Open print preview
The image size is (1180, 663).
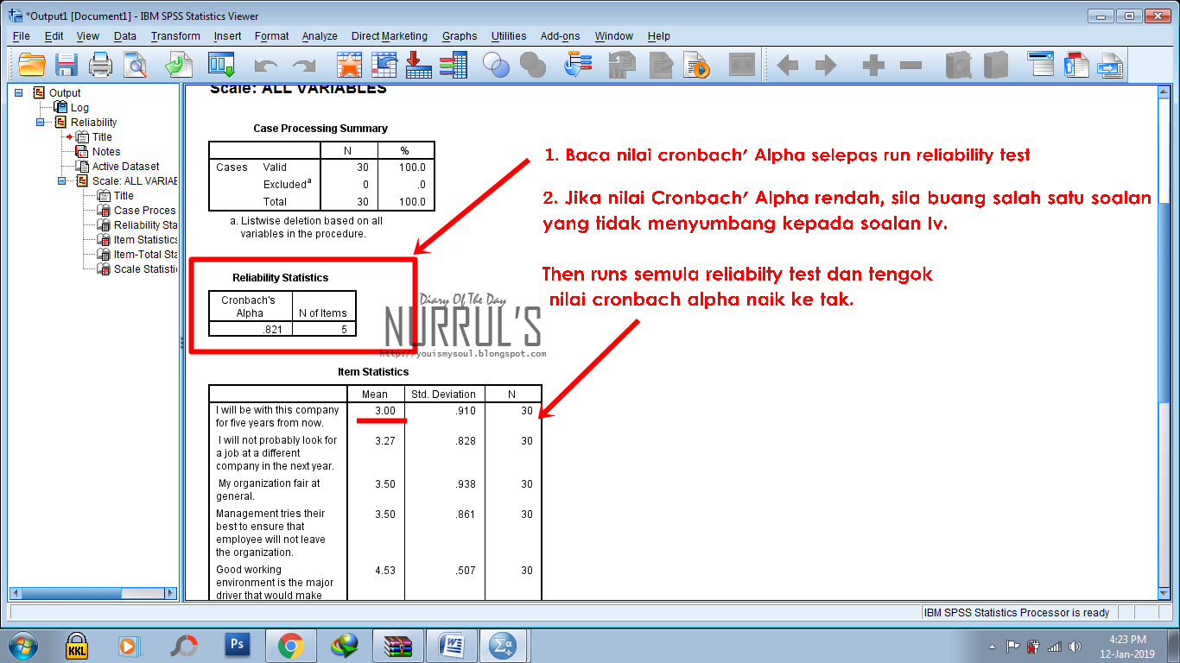click(x=135, y=64)
